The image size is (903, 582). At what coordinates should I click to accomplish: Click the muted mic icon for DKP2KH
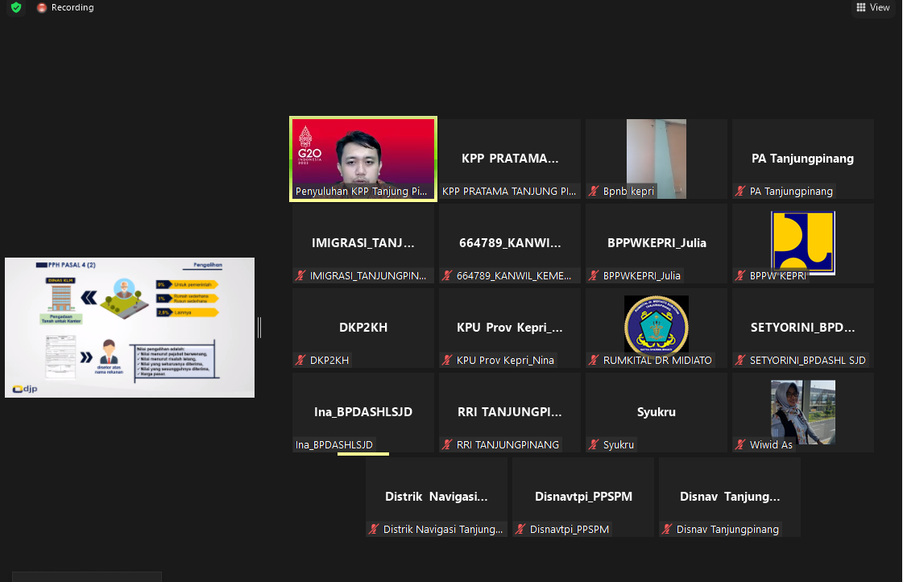tap(301, 361)
